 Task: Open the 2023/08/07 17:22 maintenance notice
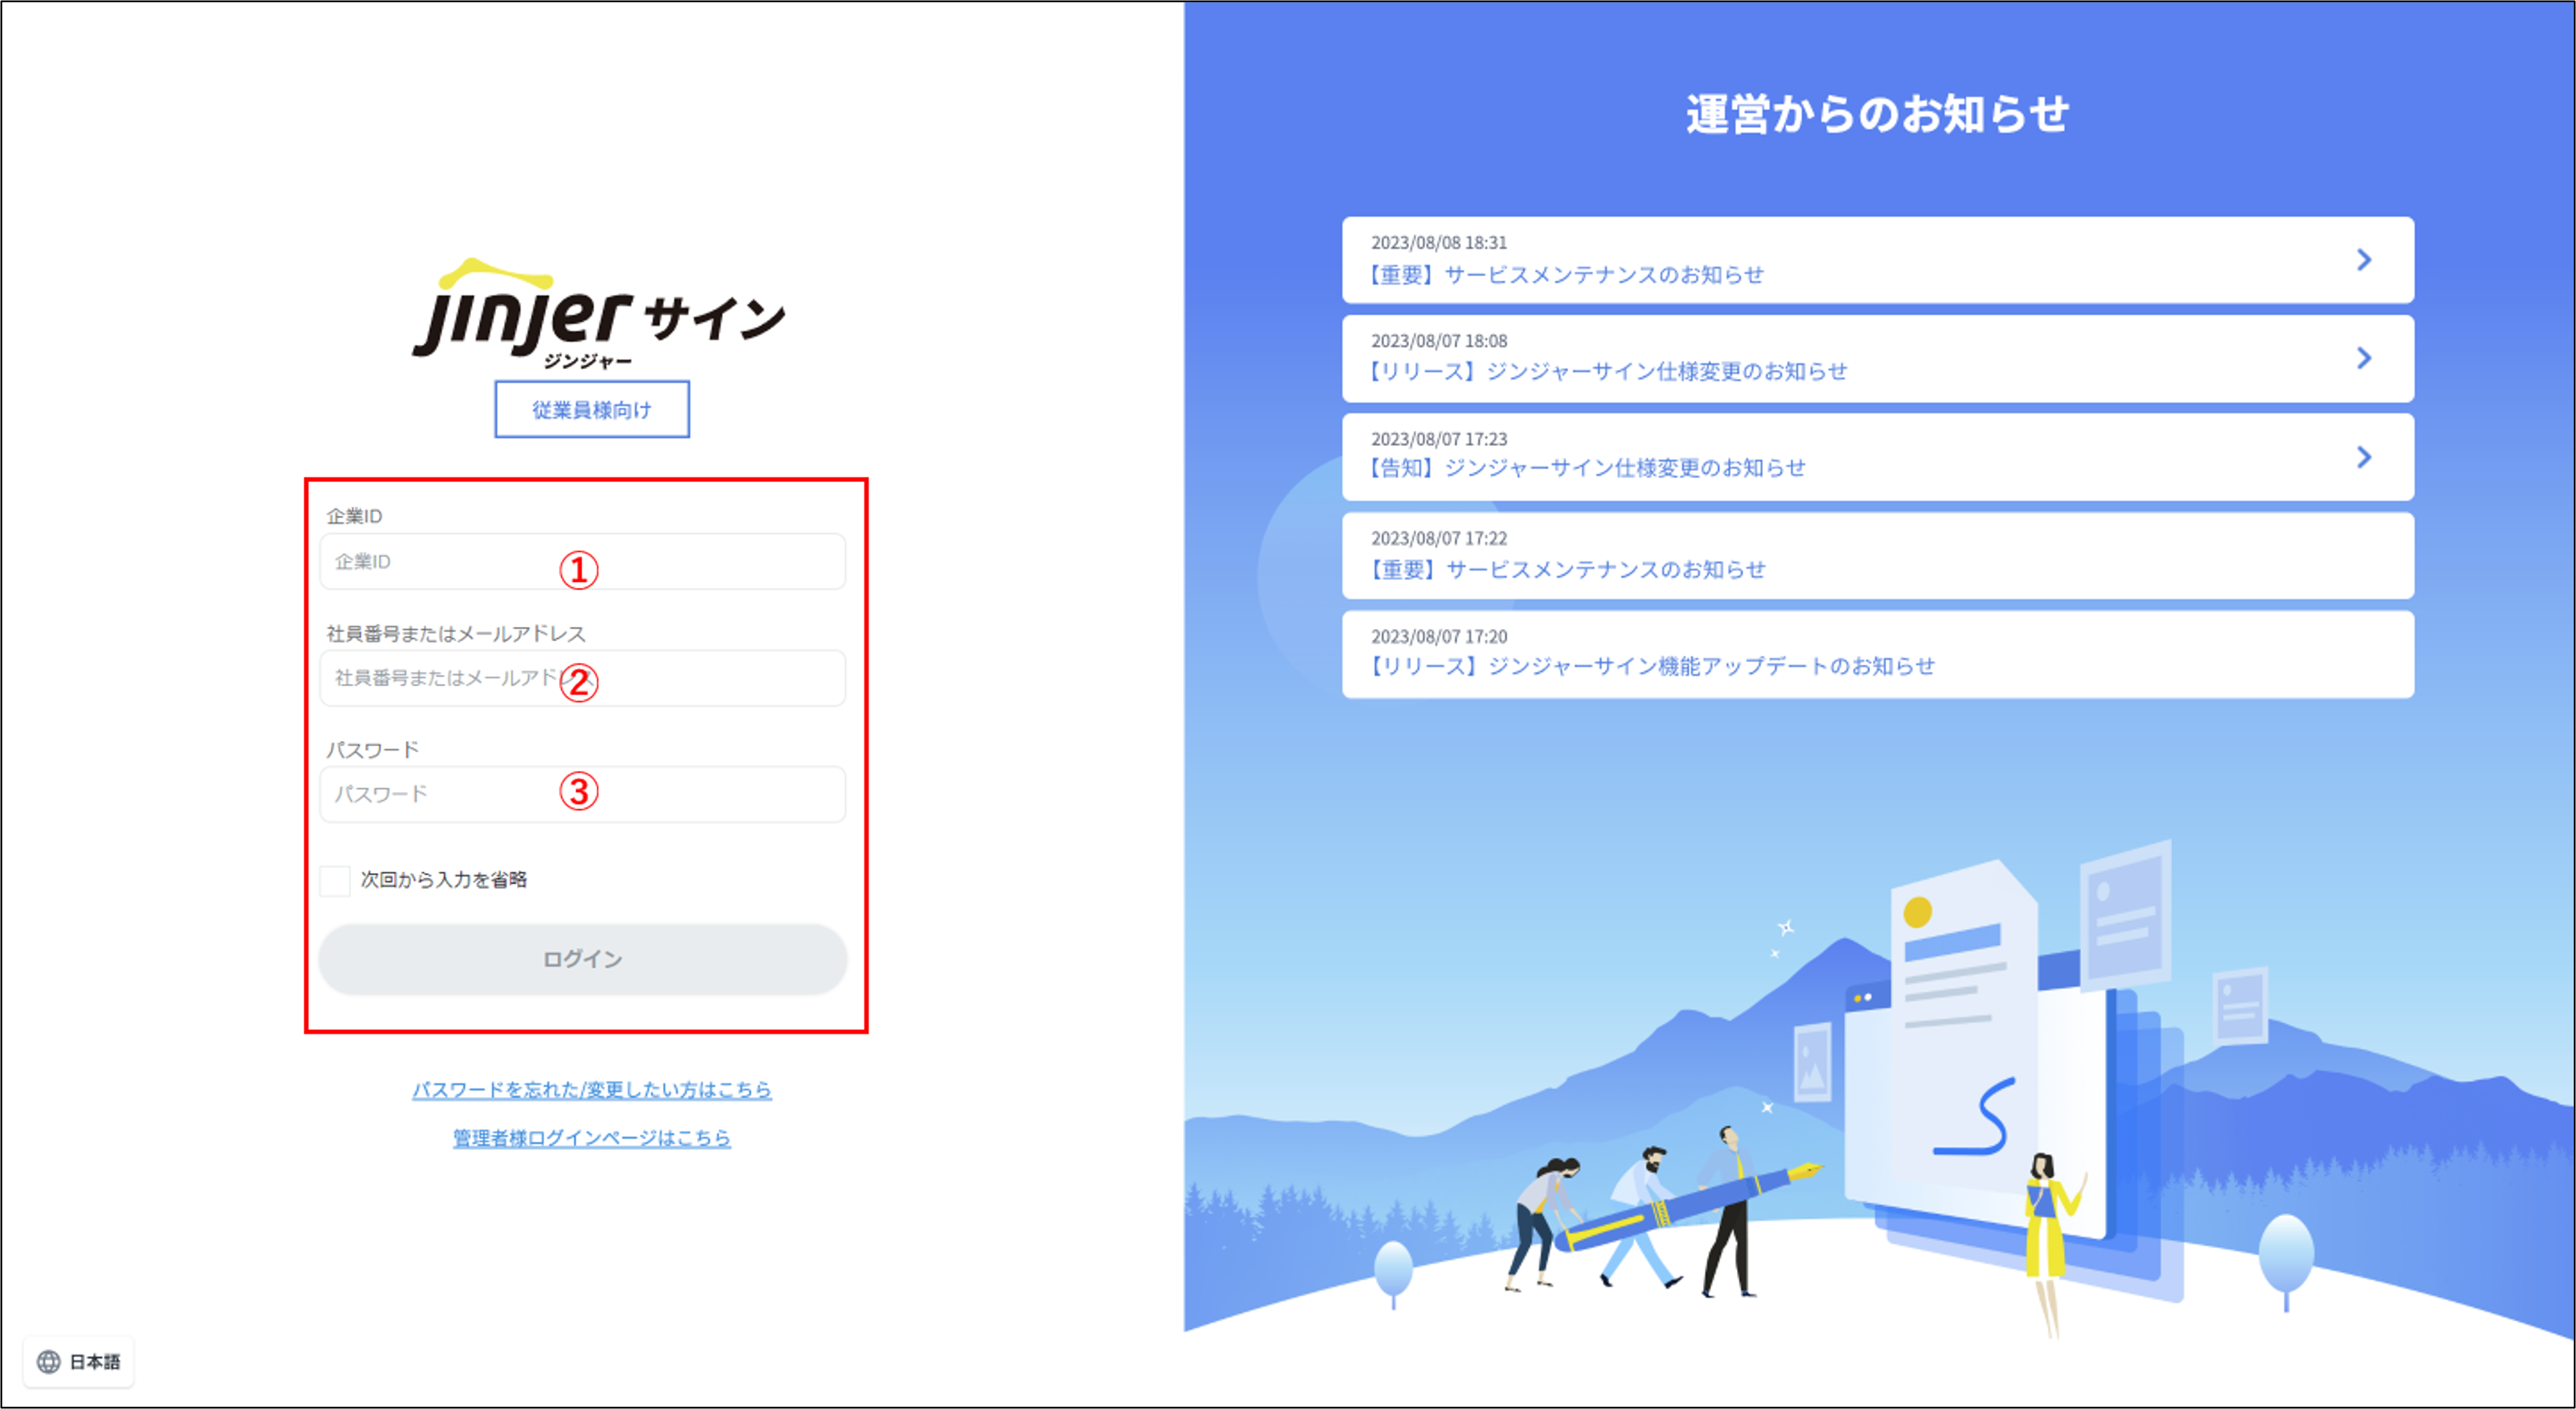point(1566,569)
